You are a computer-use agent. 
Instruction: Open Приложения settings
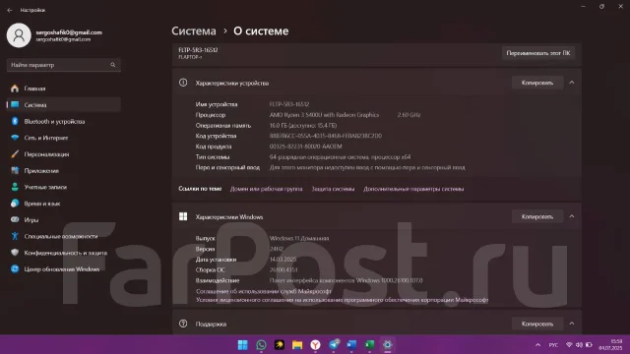(63, 170)
